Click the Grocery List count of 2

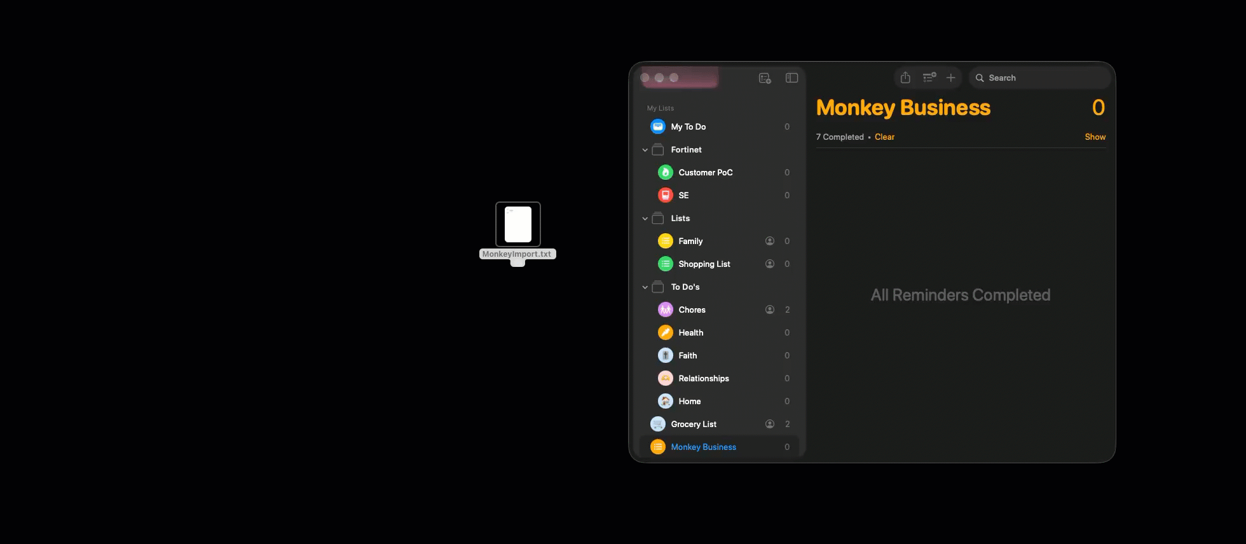click(x=787, y=424)
